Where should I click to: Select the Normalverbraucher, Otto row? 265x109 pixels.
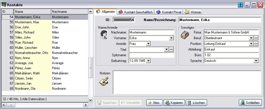[45, 53]
